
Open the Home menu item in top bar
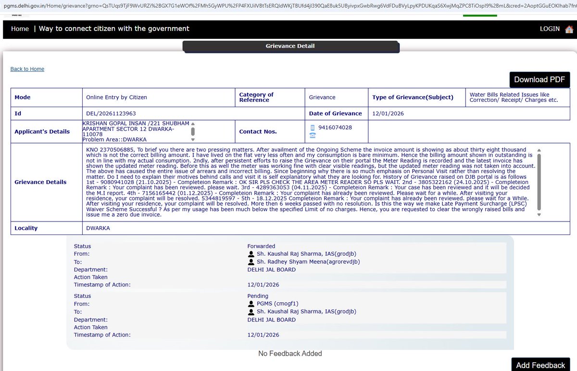[x=20, y=29]
